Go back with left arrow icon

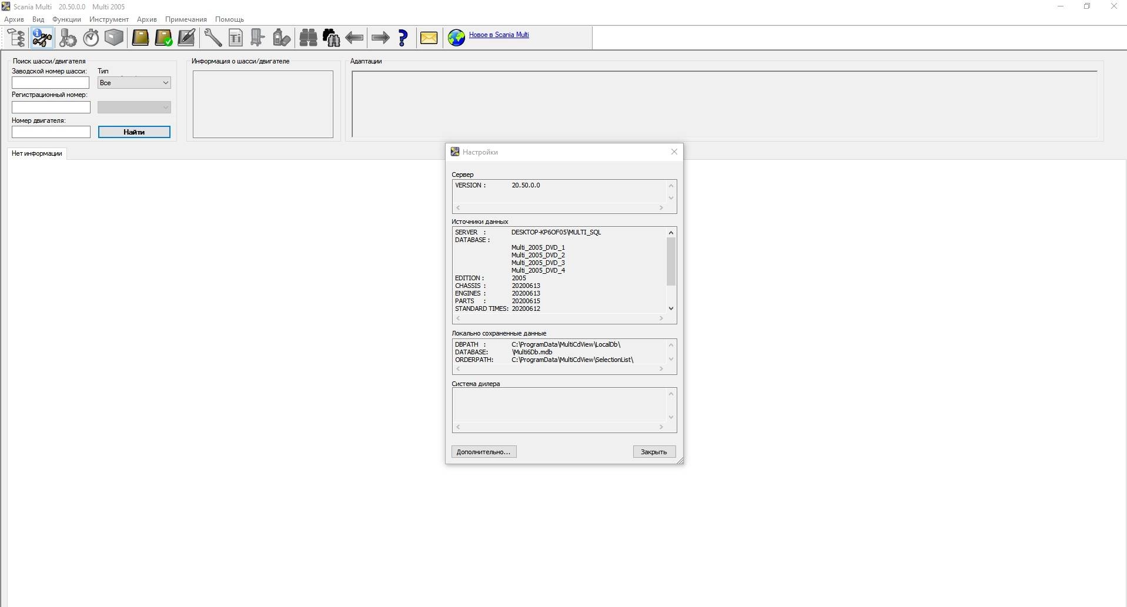click(x=355, y=38)
